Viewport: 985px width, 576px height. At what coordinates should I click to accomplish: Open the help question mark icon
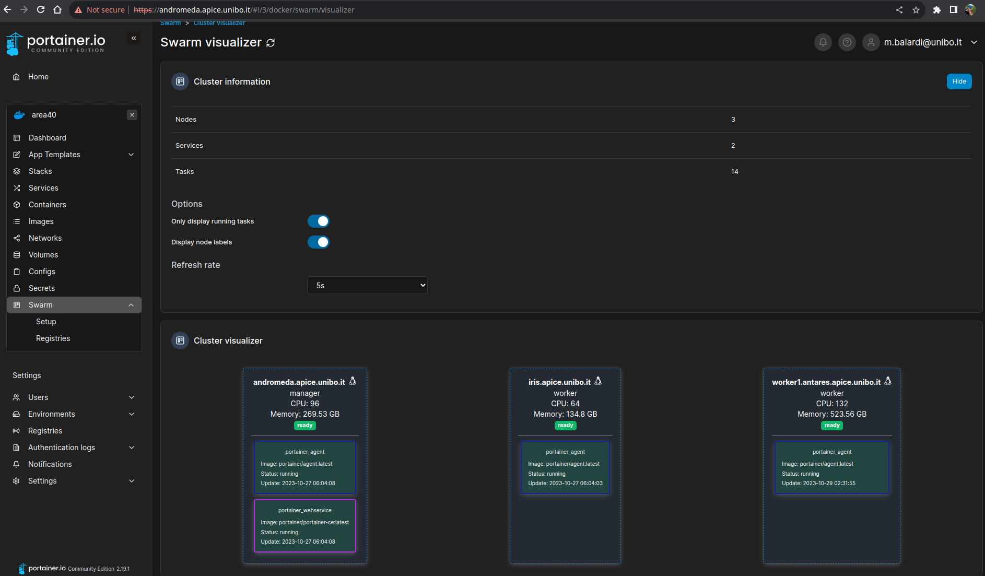[x=847, y=42]
